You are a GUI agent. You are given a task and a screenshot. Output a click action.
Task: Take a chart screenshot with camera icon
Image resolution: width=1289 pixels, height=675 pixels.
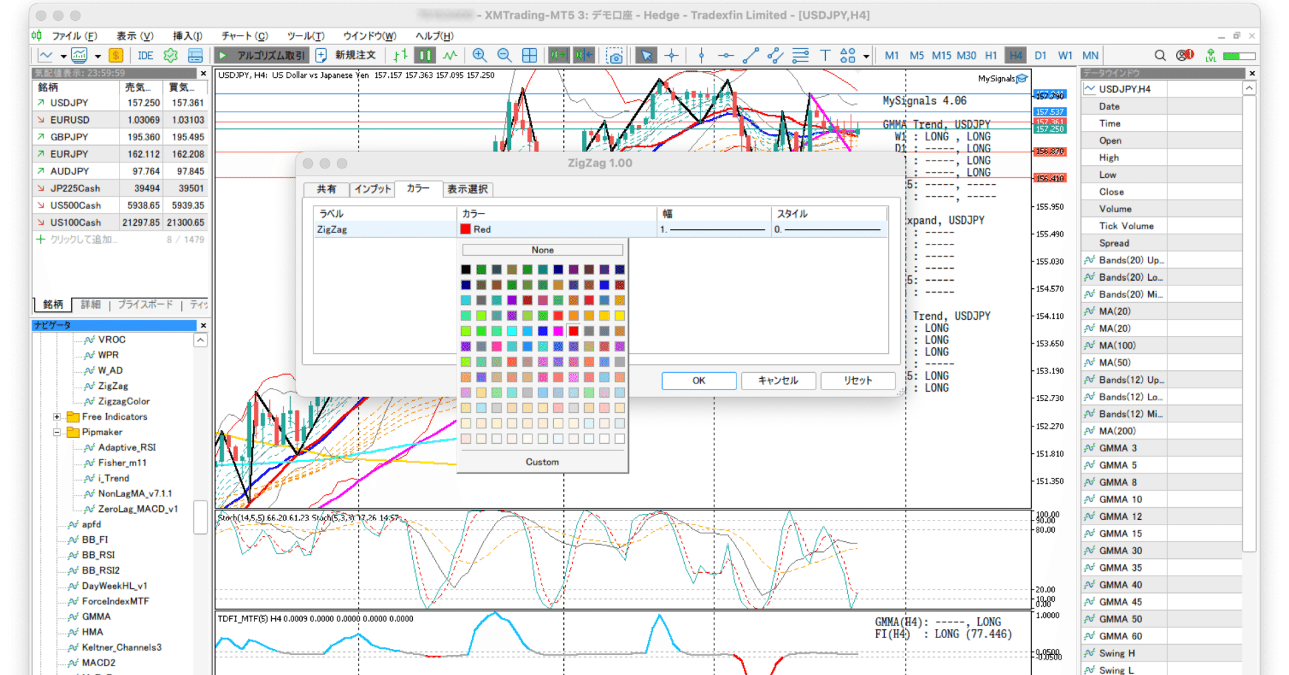pyautogui.click(x=614, y=56)
